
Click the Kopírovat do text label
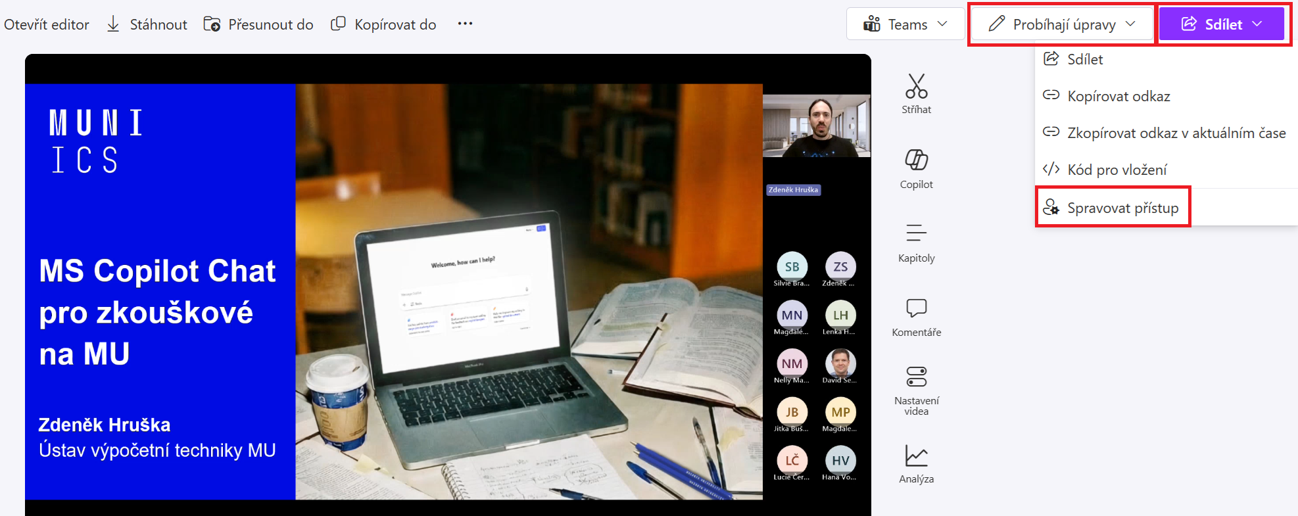pos(395,24)
